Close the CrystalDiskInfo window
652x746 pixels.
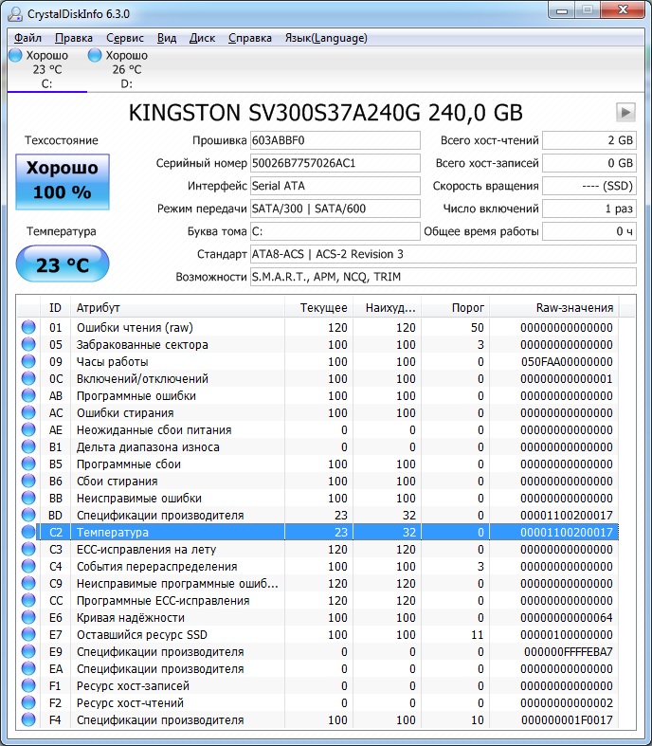[x=623, y=10]
